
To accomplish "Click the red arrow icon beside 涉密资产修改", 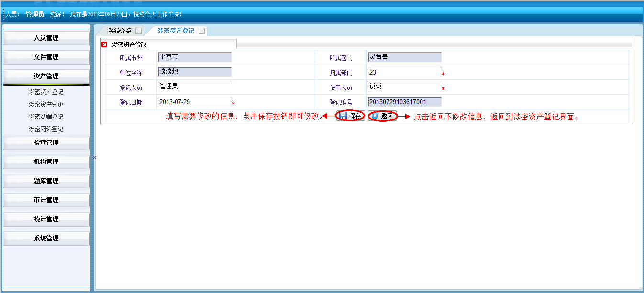I will [105, 44].
